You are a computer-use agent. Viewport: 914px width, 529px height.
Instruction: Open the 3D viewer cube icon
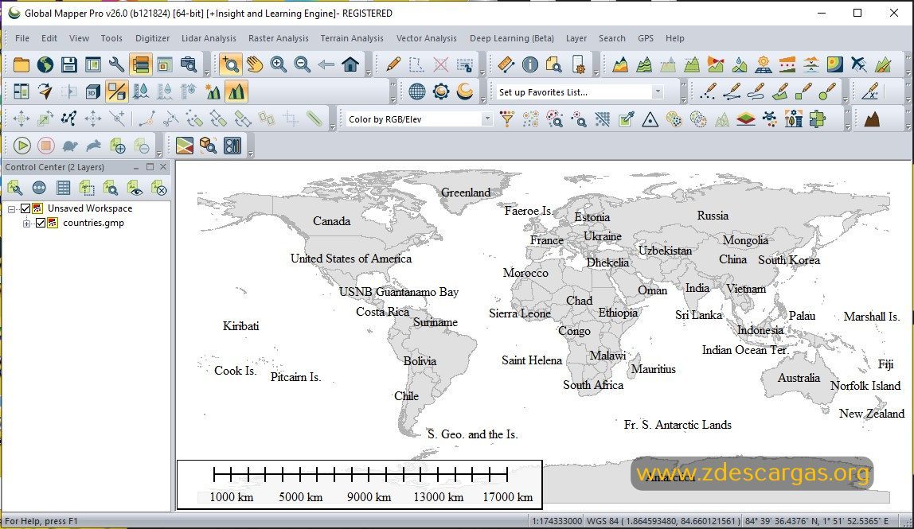click(92, 91)
